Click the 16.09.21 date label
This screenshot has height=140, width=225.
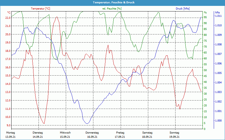92,137
